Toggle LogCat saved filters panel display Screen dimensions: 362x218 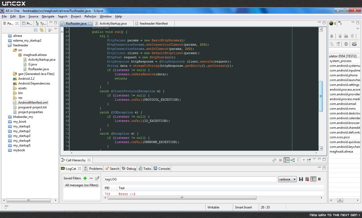pyautogui.click(x=313, y=179)
